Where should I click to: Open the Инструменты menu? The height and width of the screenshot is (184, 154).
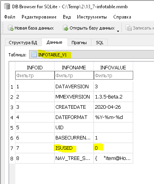point(92,17)
